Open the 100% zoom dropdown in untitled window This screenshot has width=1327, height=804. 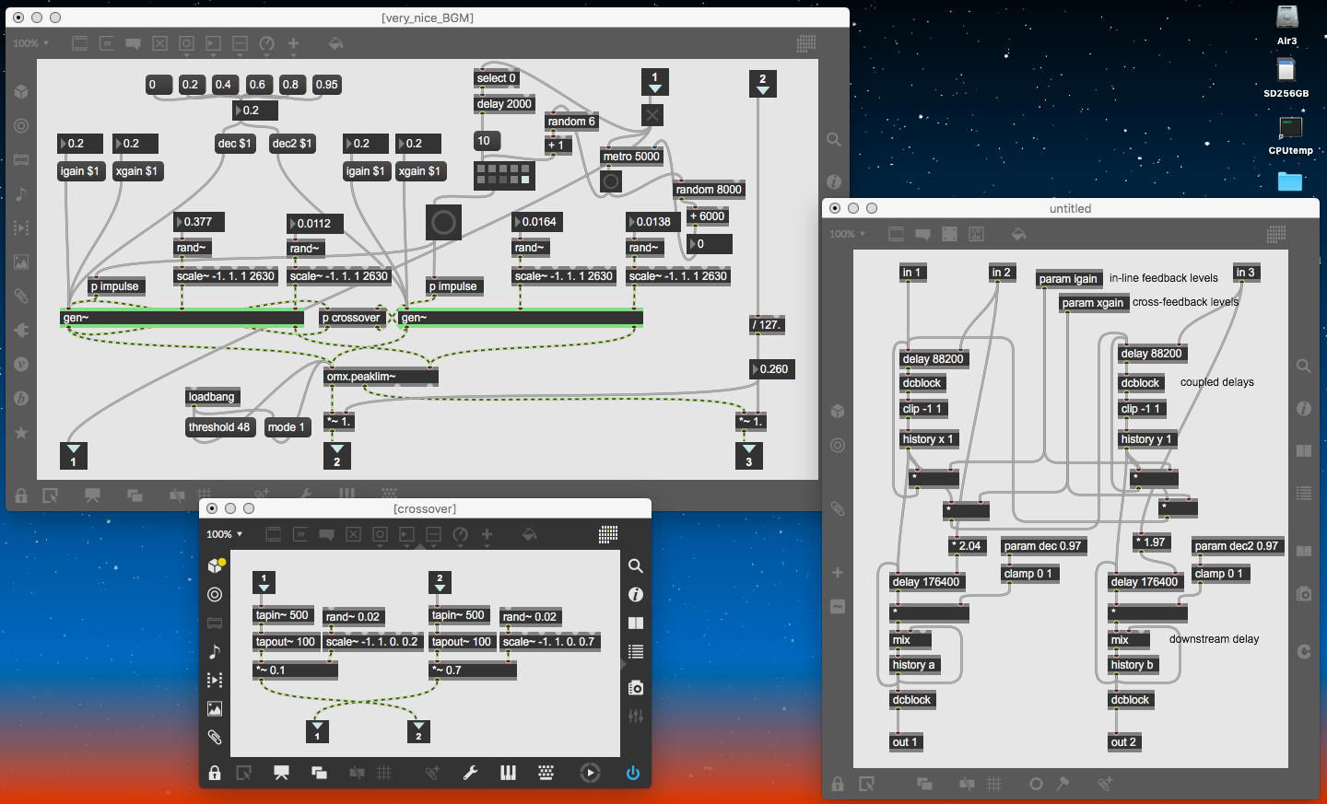pos(848,234)
